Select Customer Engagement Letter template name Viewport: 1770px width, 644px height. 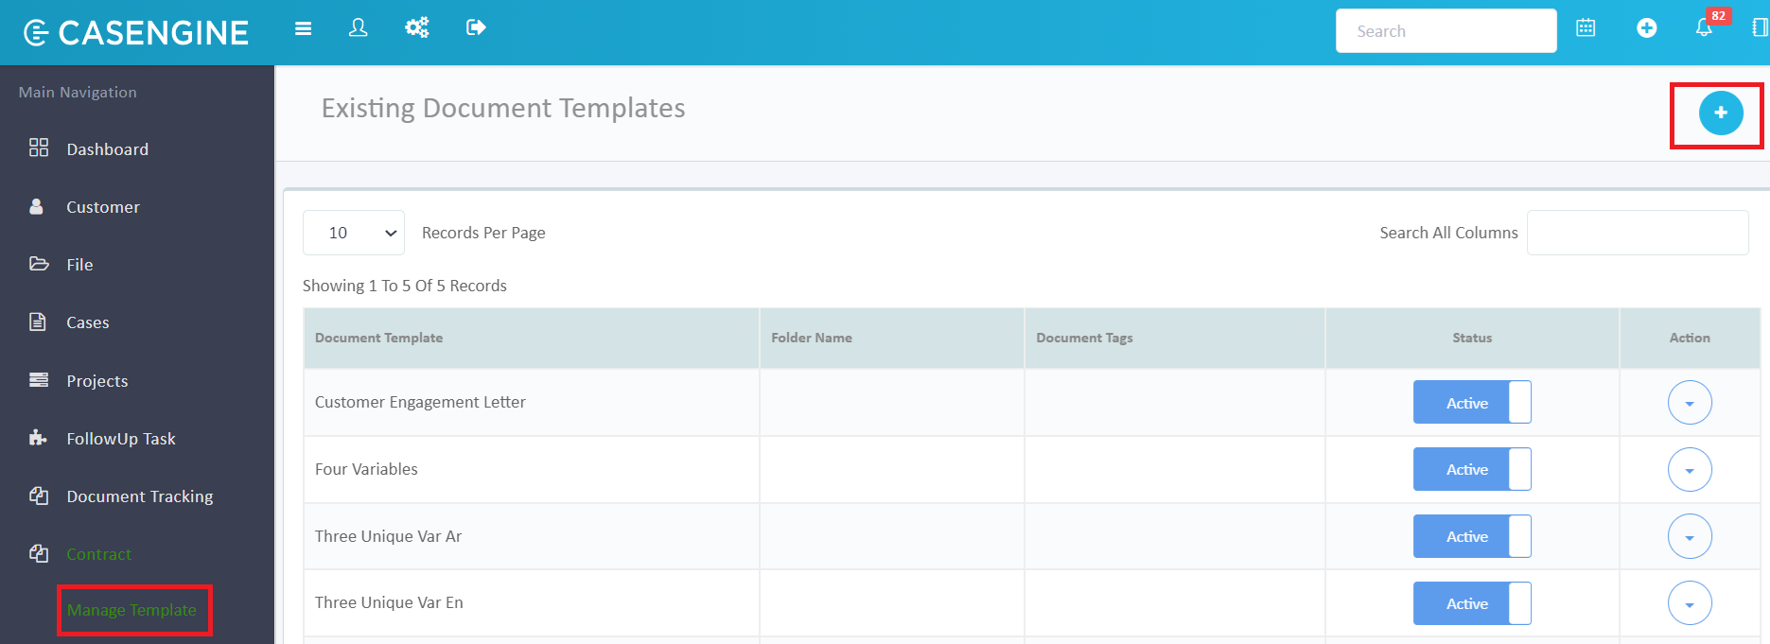coord(420,402)
